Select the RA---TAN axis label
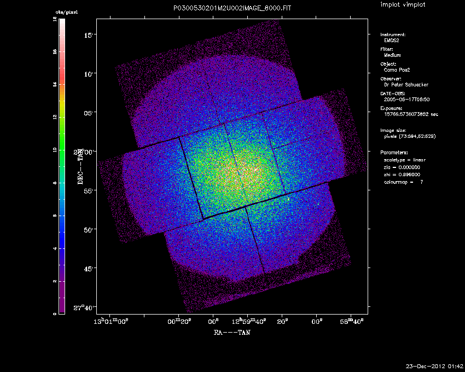The image size is (465, 372). tap(232, 332)
